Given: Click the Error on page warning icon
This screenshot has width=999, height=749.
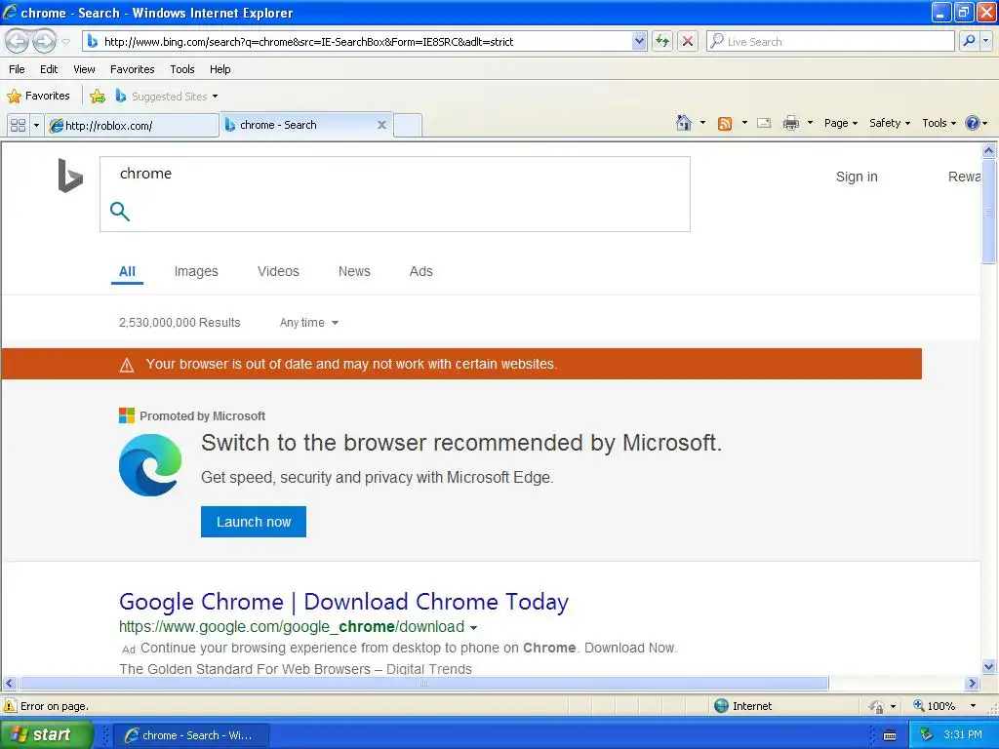Looking at the screenshot, I should tap(10, 706).
